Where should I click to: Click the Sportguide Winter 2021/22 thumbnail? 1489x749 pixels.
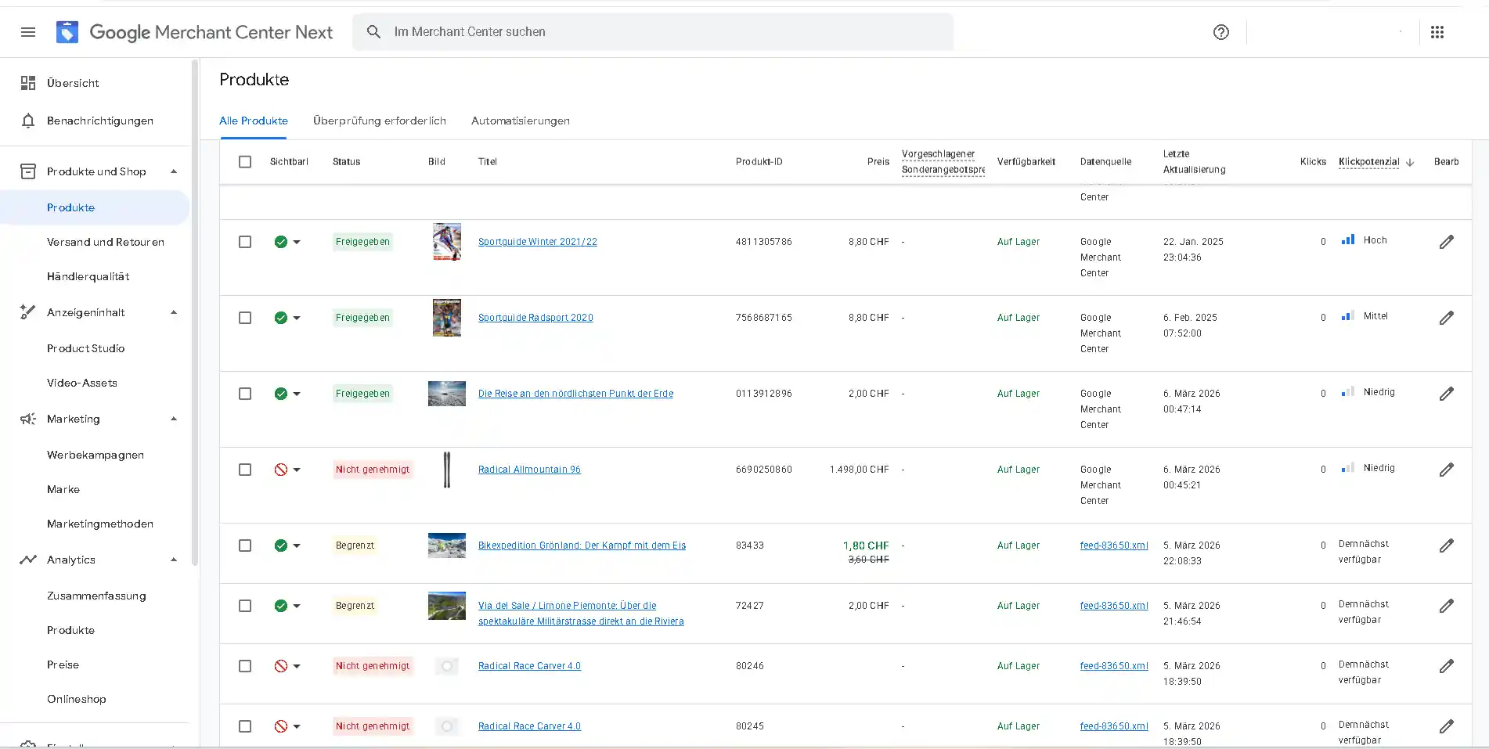[447, 242]
